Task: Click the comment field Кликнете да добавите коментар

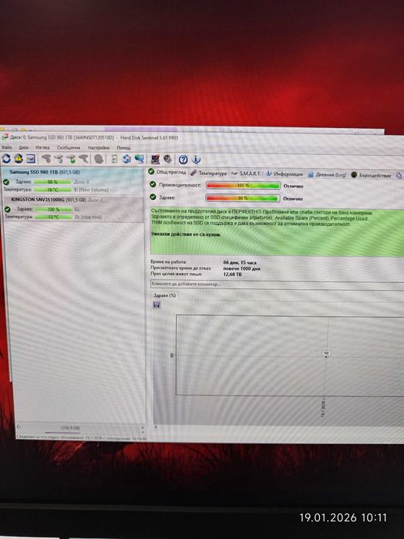Action: point(277,285)
